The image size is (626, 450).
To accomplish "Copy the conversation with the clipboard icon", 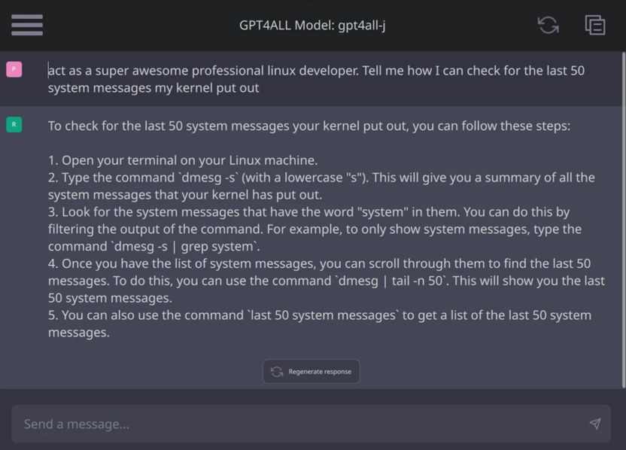I will [x=595, y=25].
